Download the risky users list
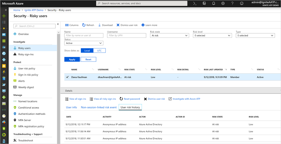 pos(105,25)
